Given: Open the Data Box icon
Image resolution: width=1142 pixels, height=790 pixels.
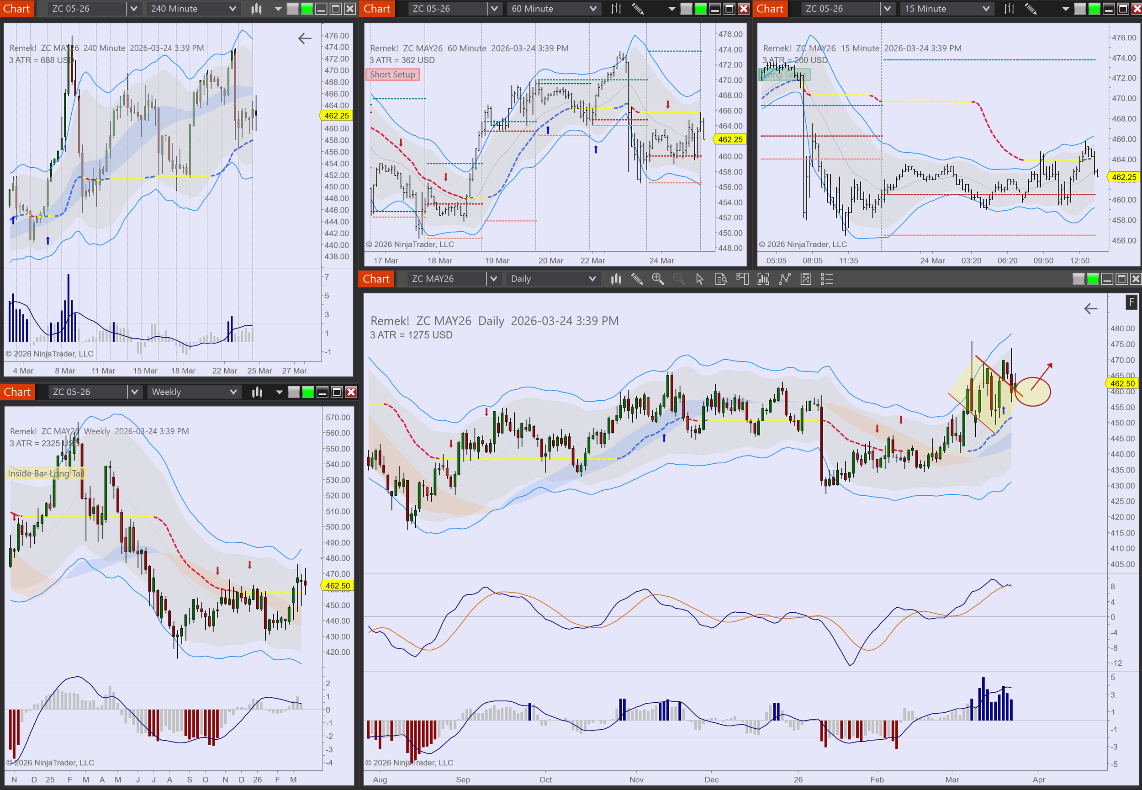Looking at the screenshot, I should click(721, 279).
